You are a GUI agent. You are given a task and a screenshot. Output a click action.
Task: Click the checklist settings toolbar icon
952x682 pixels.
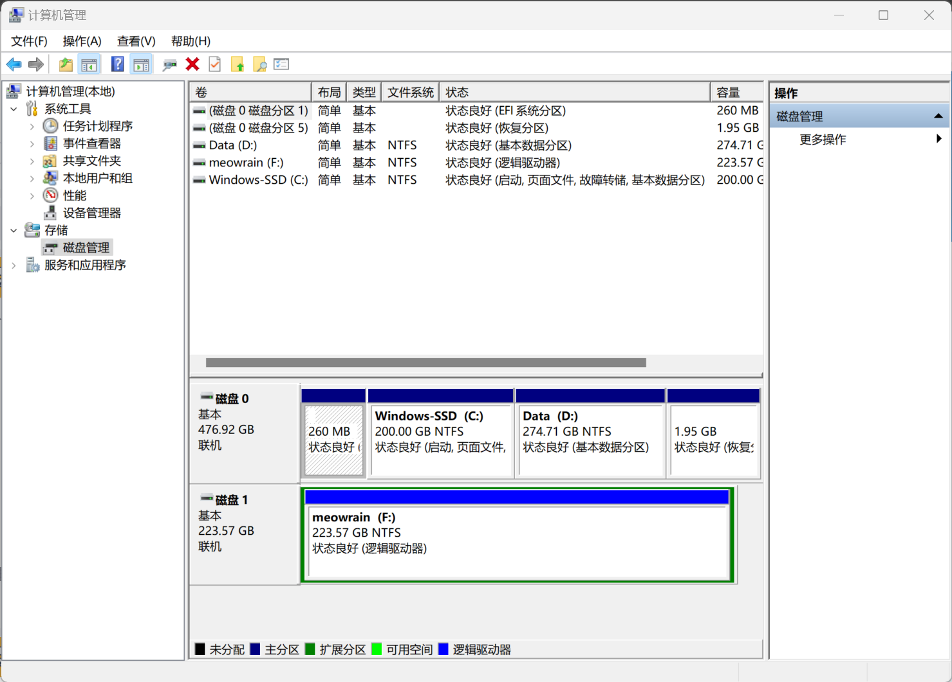[281, 64]
